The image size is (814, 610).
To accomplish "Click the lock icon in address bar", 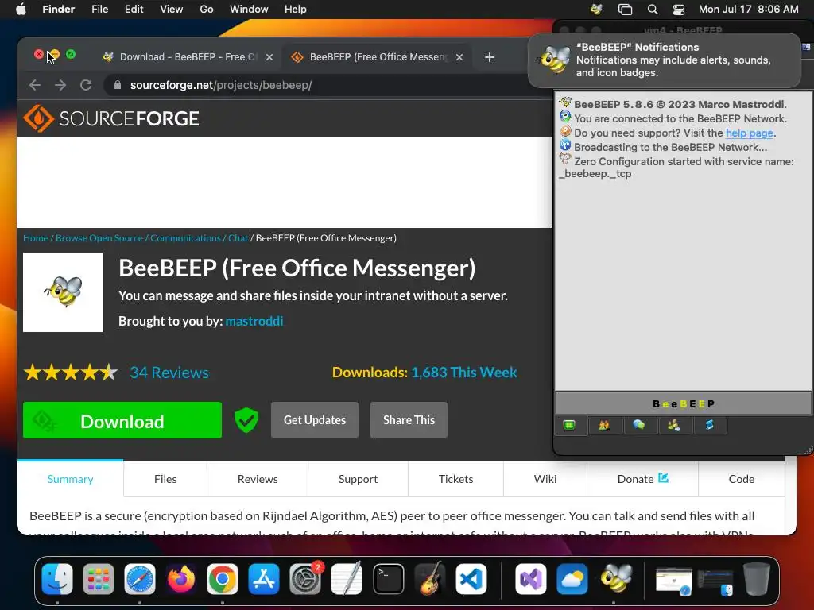I will (x=118, y=85).
